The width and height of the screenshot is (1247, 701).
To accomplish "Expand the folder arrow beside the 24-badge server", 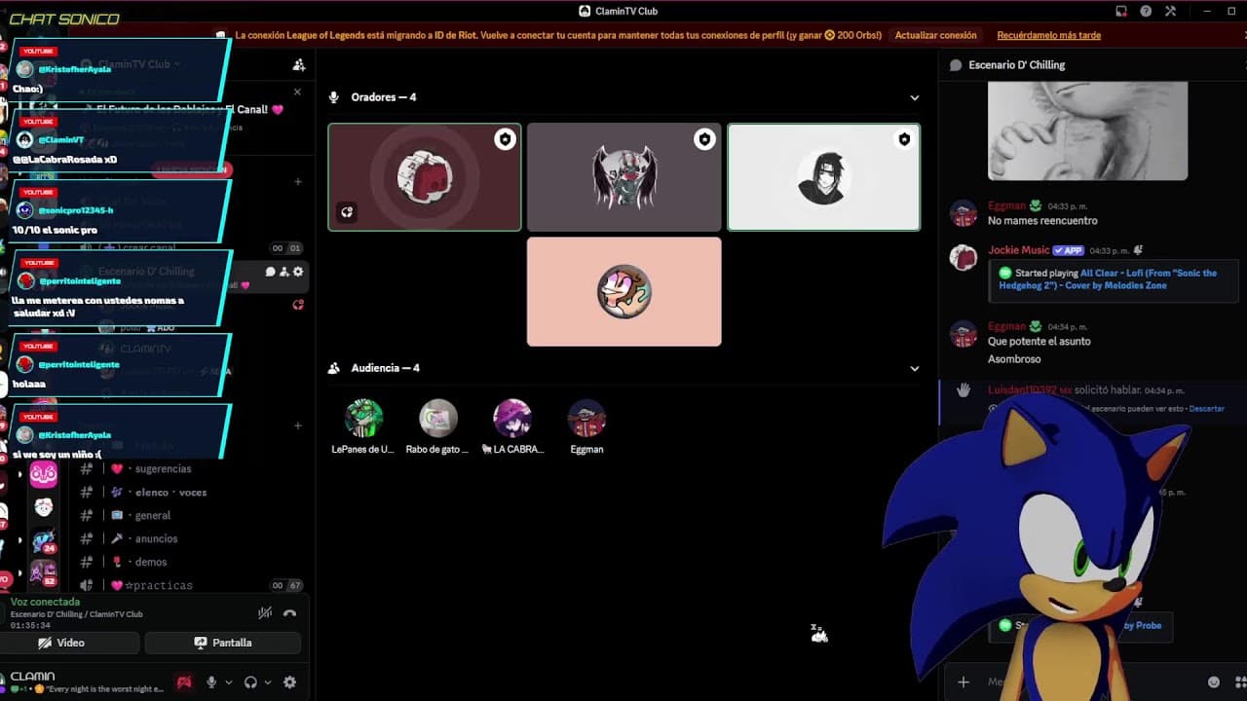I will [x=19, y=540].
